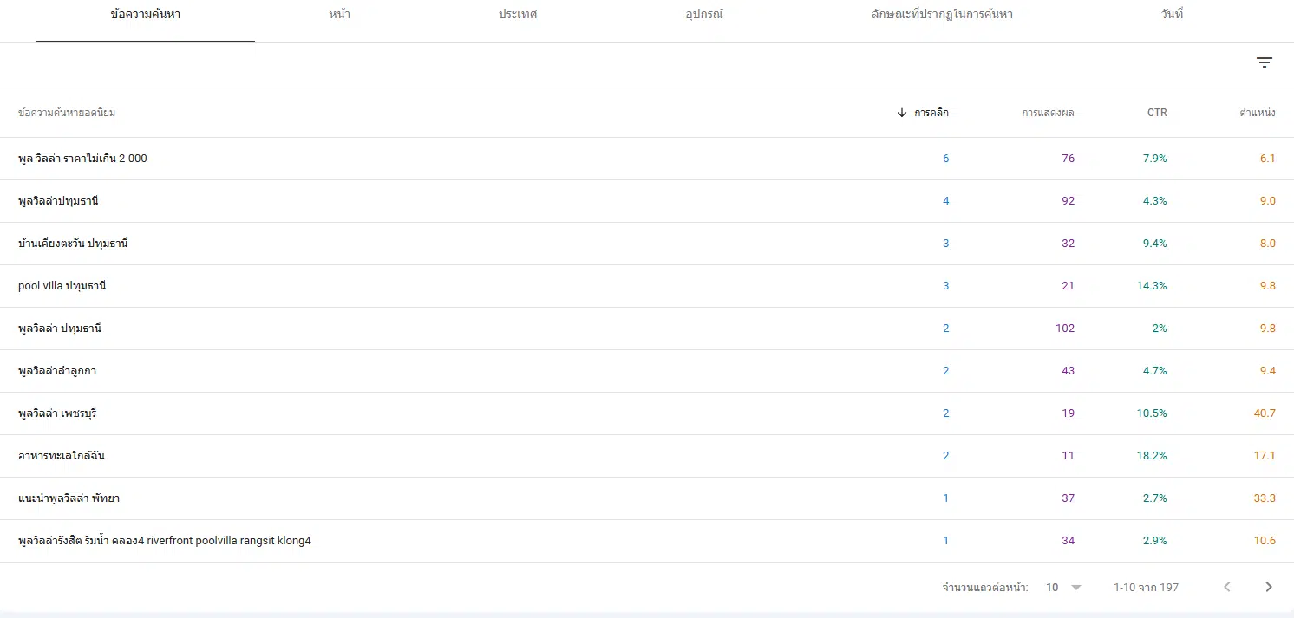Open the filter rows icon
The image size is (1294, 618).
coord(1265,62)
